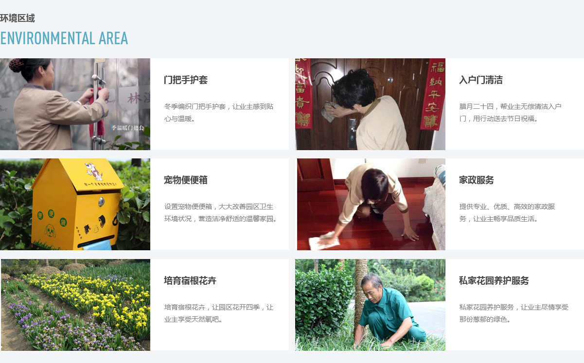
Task: Click the 培育宿根花卉 title
Action: click(x=190, y=281)
